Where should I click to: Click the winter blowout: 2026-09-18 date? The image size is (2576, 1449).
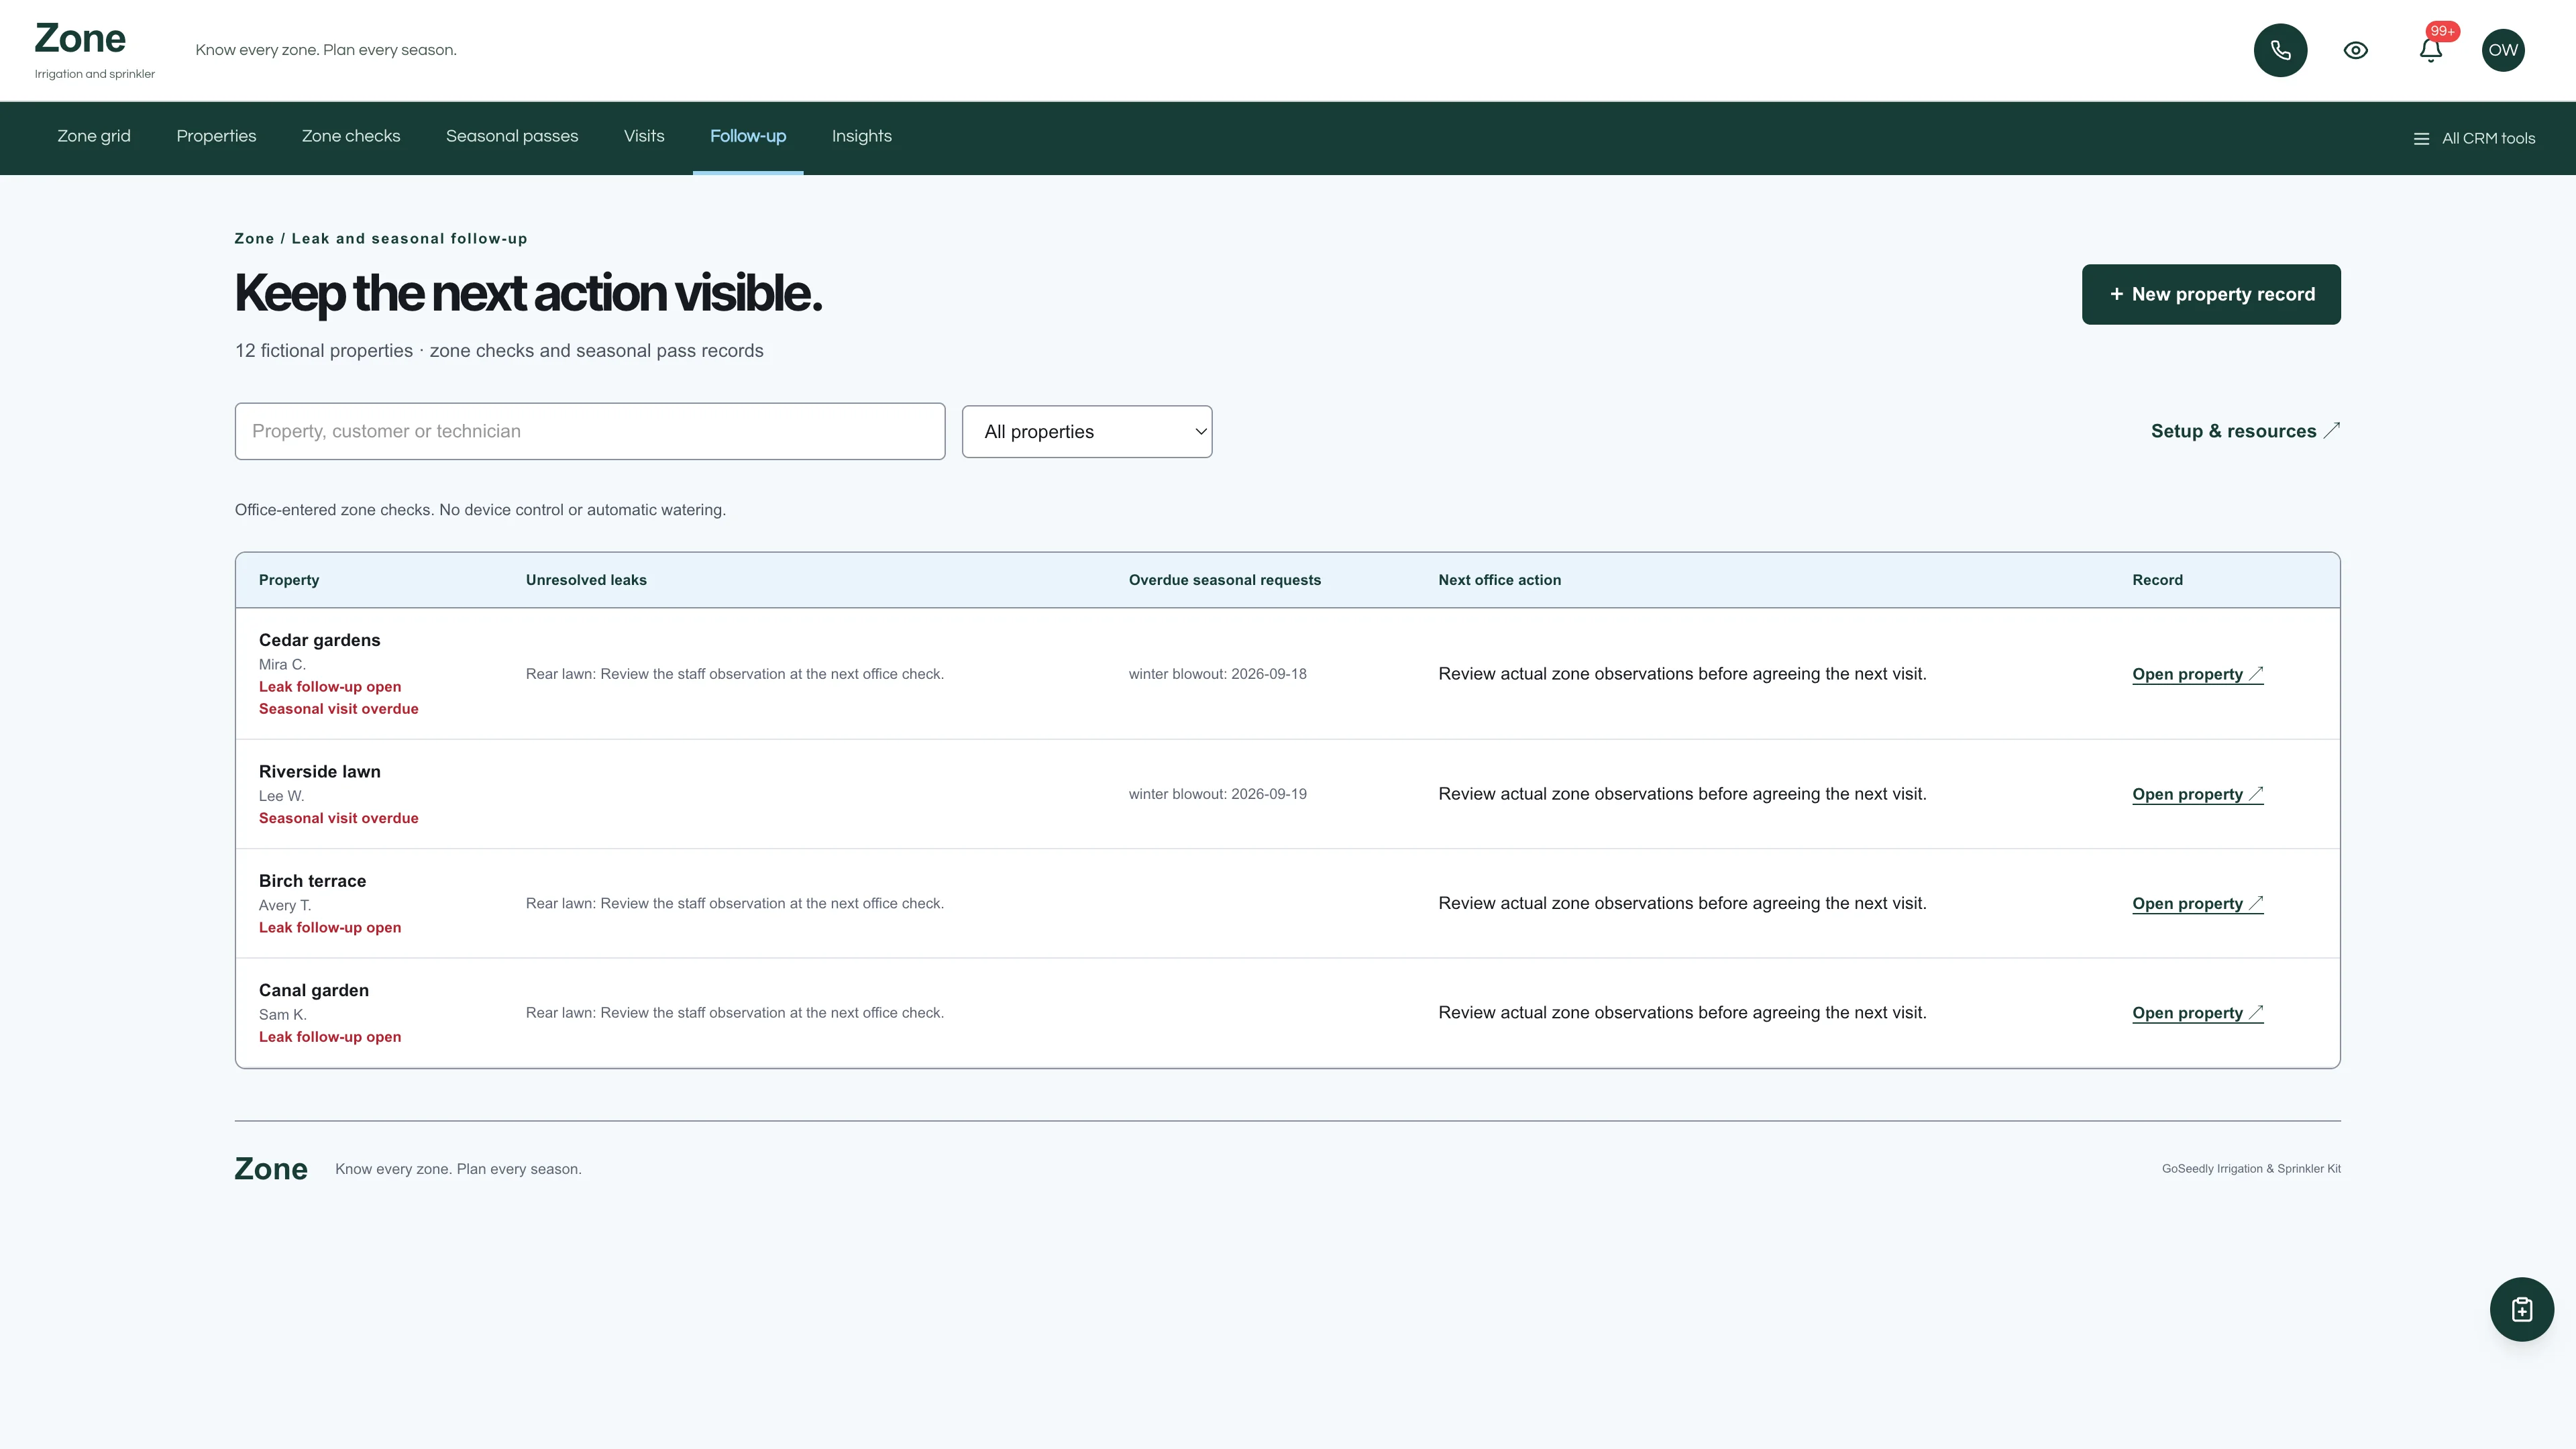(1217, 674)
